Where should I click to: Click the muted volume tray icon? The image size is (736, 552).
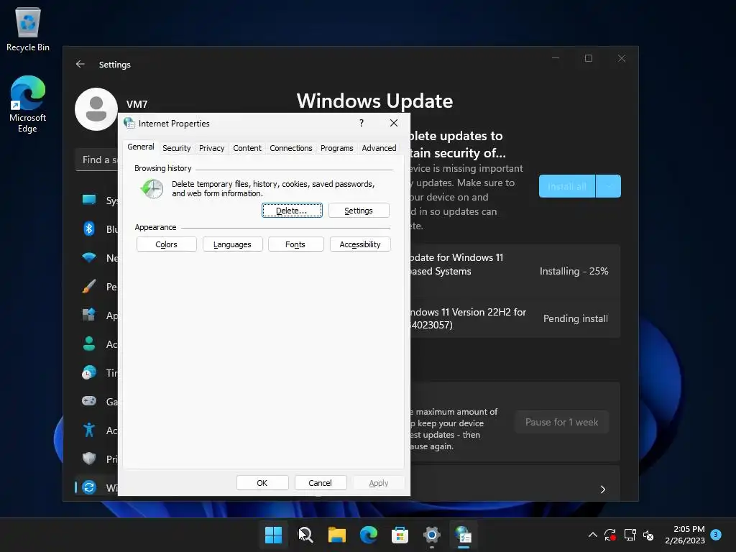point(649,535)
